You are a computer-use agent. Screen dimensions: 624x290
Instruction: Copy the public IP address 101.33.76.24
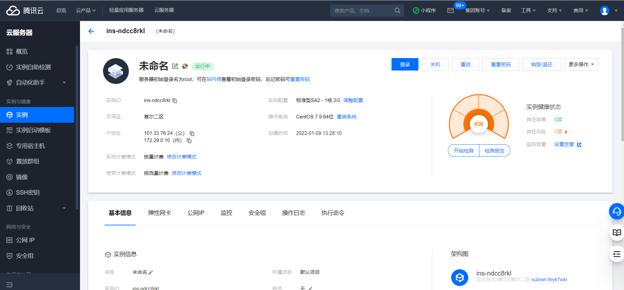point(192,134)
